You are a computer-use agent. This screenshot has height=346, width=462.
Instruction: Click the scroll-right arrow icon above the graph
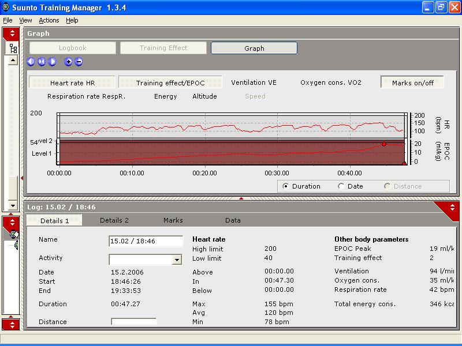[x=52, y=62]
